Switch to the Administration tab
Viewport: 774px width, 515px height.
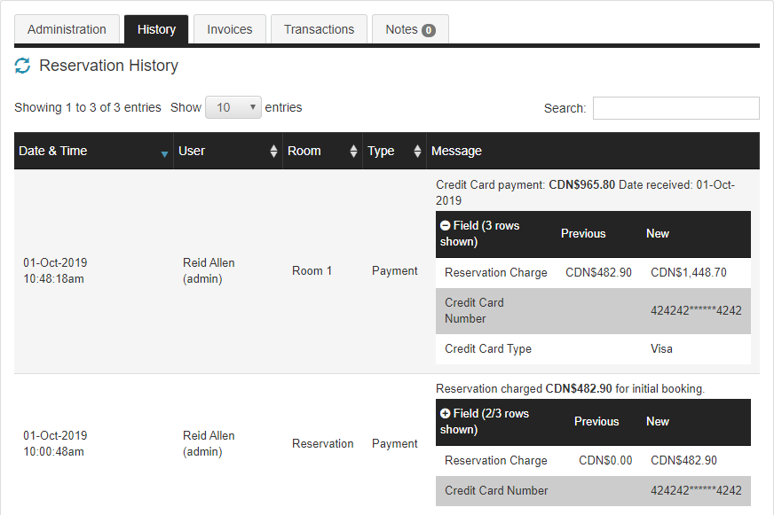point(67,29)
